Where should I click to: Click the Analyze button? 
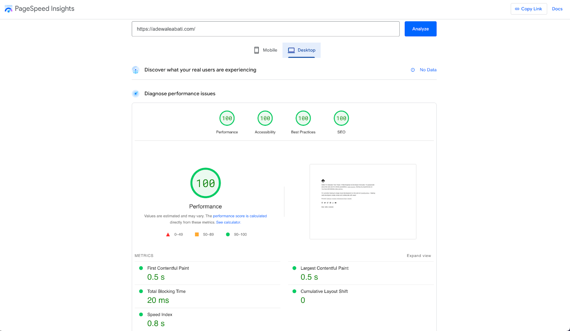click(420, 29)
